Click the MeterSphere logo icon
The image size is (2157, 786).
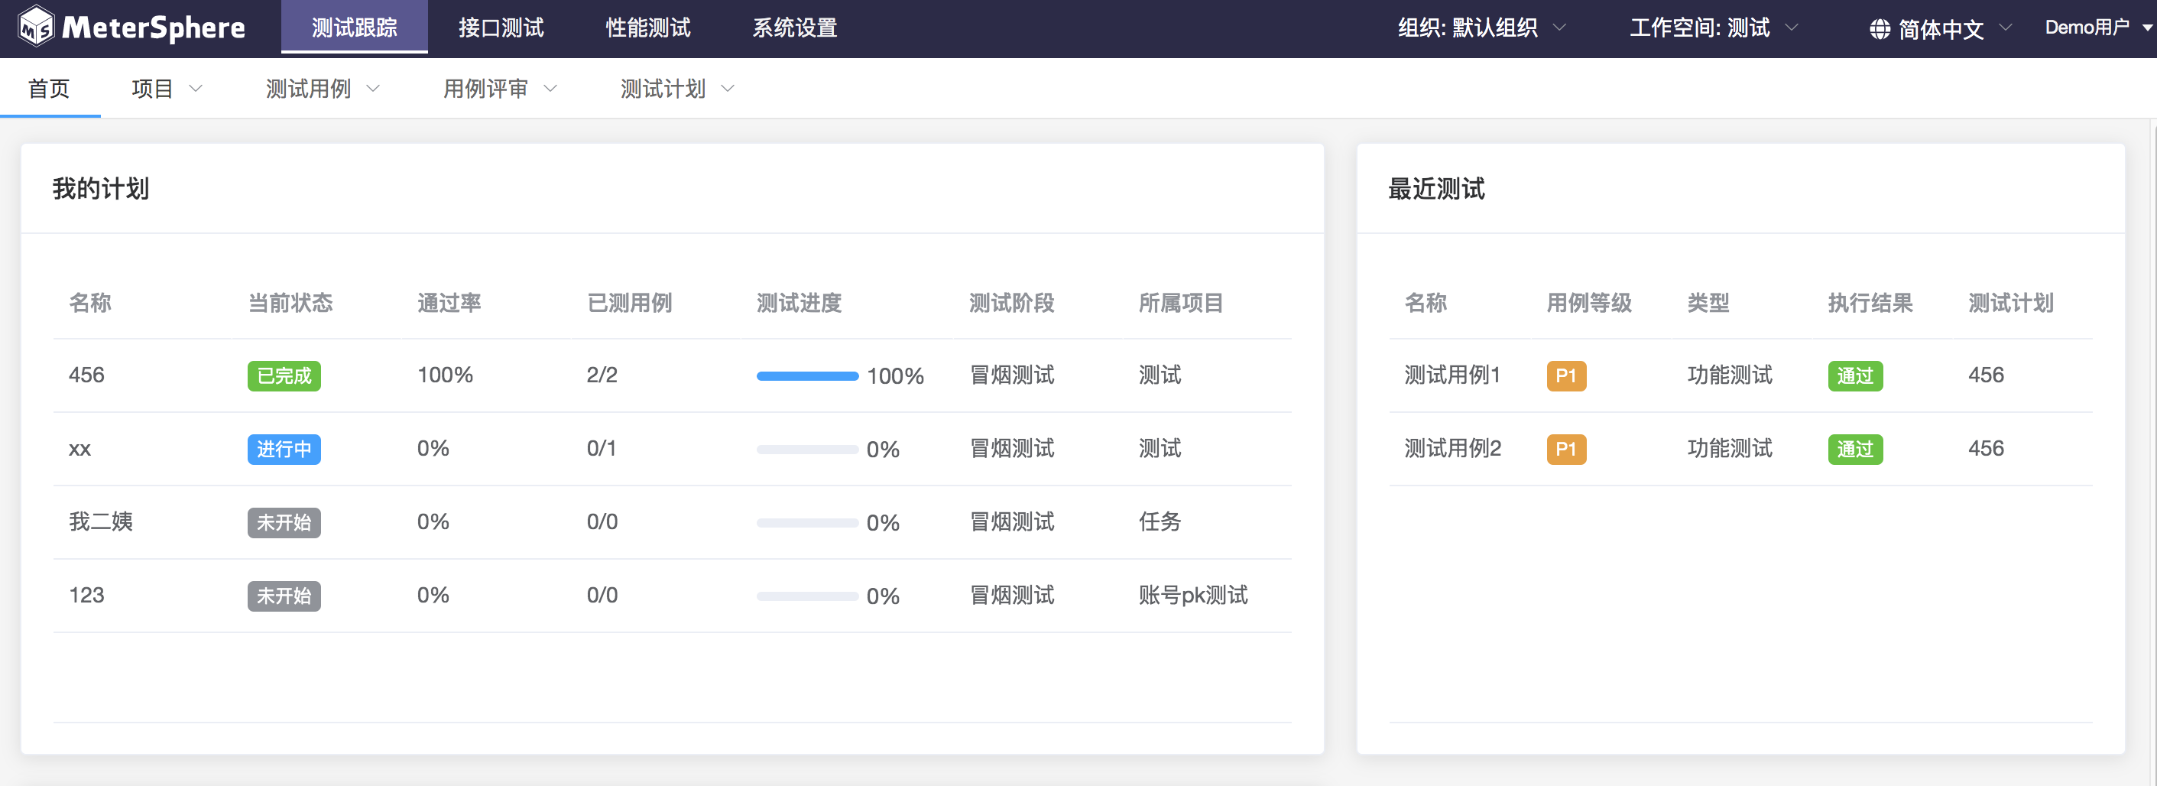pyautogui.click(x=36, y=27)
